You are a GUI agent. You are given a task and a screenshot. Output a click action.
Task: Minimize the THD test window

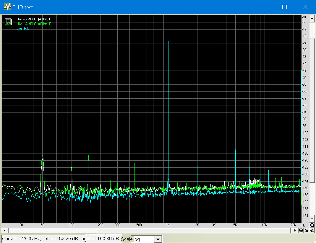coord(264,7)
